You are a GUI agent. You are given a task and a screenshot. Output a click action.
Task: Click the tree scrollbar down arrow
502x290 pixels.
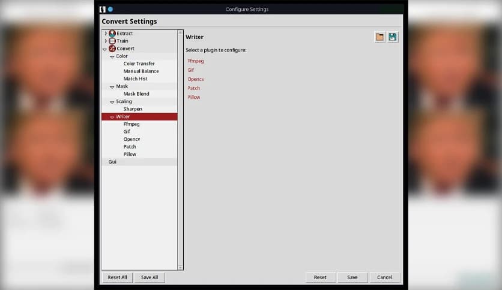[180, 267]
